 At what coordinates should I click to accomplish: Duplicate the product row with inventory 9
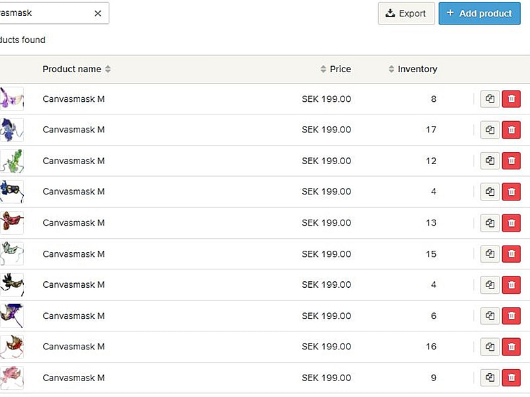pos(490,378)
